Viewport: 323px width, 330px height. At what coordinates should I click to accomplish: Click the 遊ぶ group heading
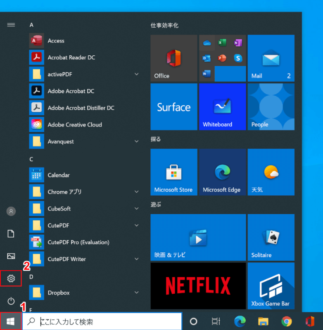coord(156,204)
